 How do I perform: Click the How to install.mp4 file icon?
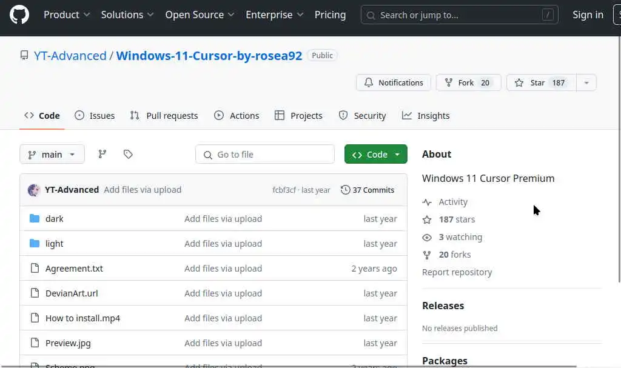(35, 318)
